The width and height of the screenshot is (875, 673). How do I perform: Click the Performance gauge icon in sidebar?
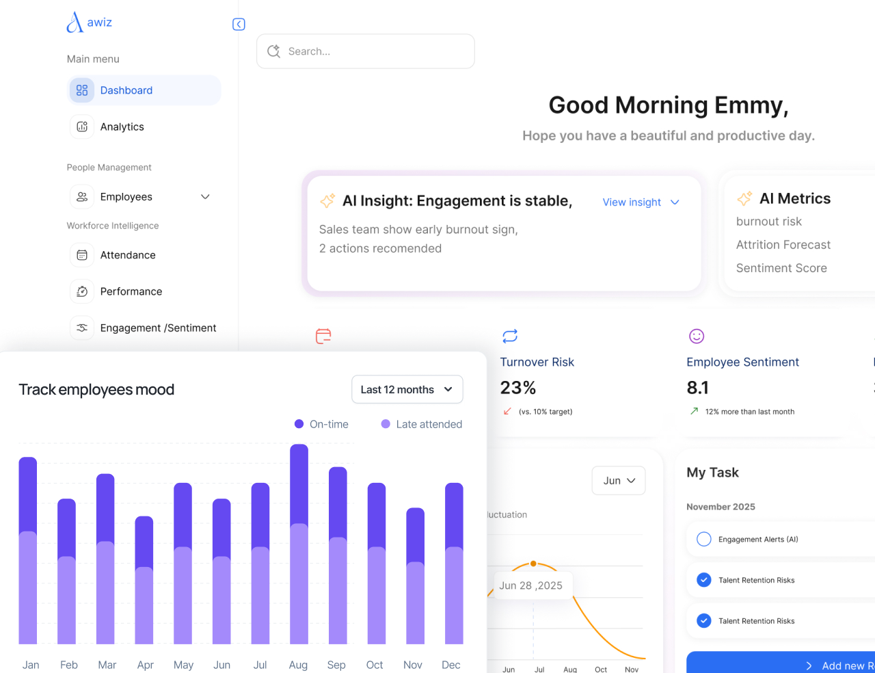(82, 291)
